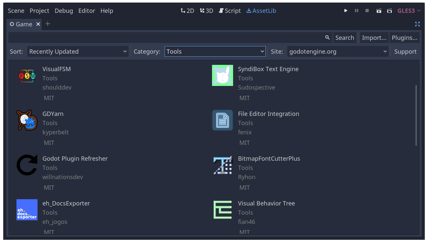Open the VisualFSM asset via its icon
This screenshot has height=243, width=428.
[27, 75]
